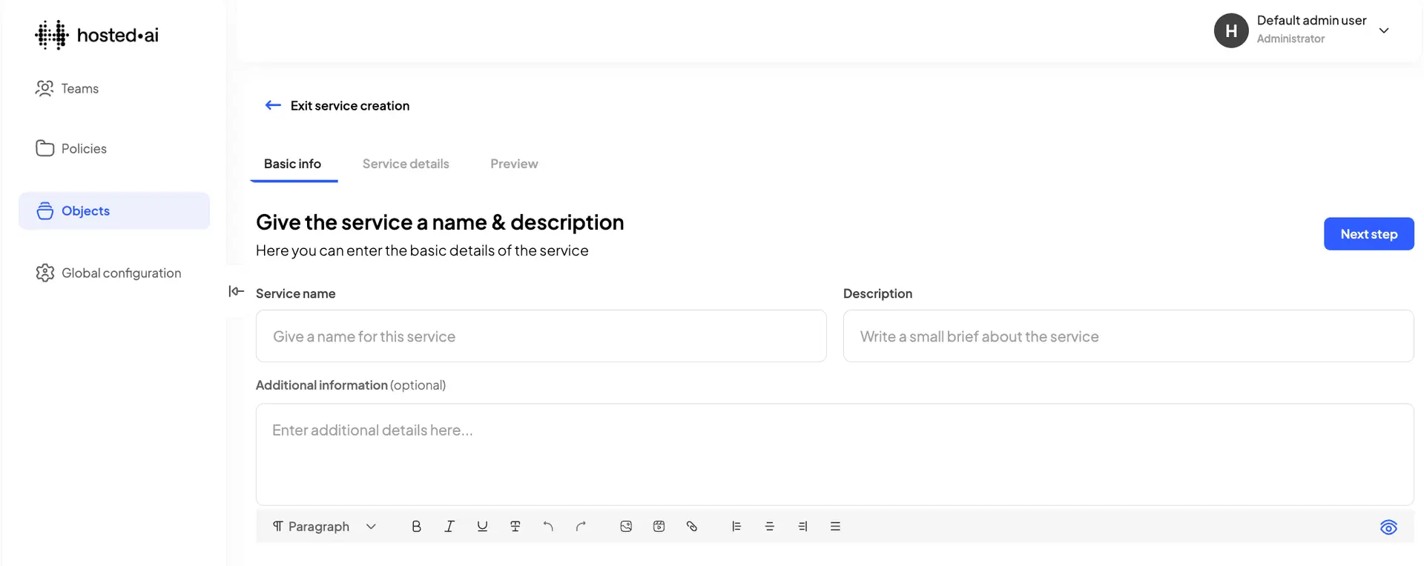The height and width of the screenshot is (566, 1424).
Task: Focus the Service name input field
Action: tap(541, 336)
